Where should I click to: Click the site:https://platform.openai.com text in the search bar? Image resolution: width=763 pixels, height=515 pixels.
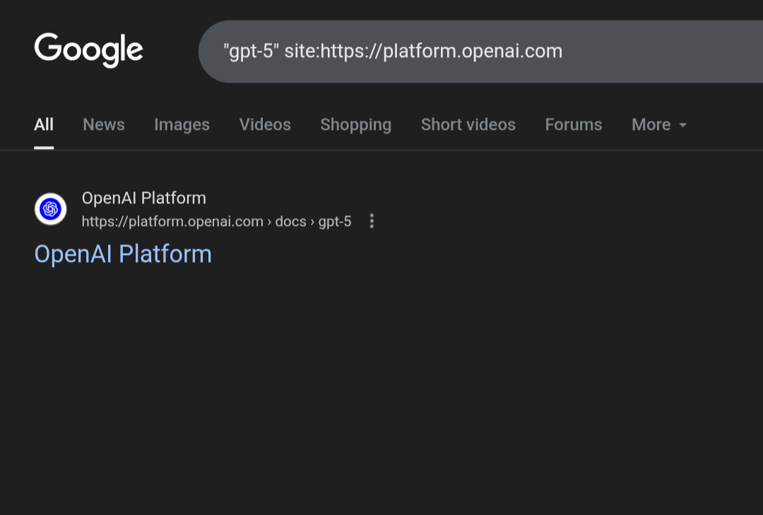423,52
